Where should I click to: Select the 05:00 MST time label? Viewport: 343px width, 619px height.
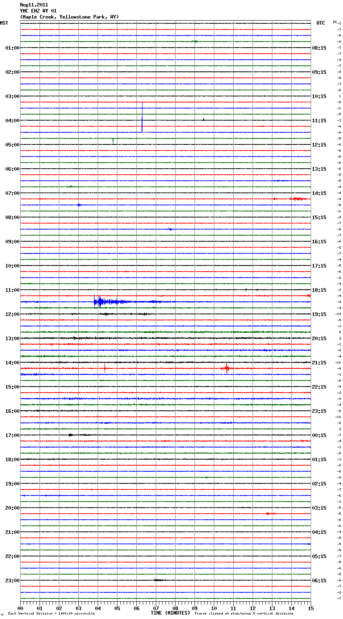(13, 145)
